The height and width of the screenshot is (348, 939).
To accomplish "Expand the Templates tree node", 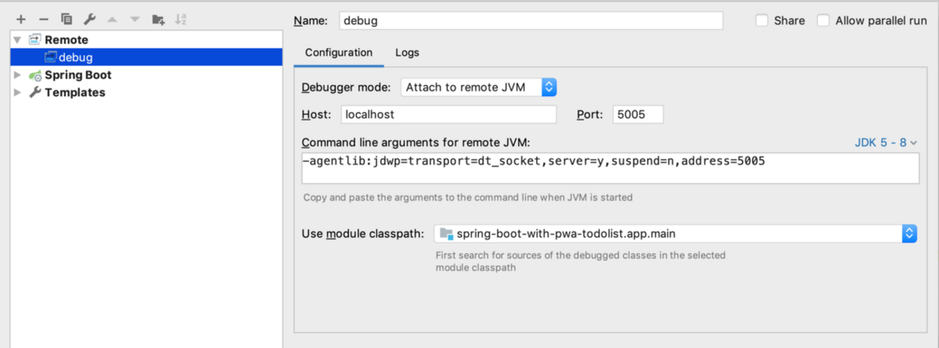I will [17, 92].
